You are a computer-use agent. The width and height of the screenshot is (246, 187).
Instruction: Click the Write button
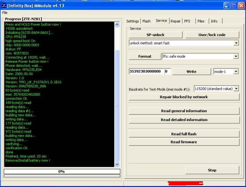click(192, 72)
